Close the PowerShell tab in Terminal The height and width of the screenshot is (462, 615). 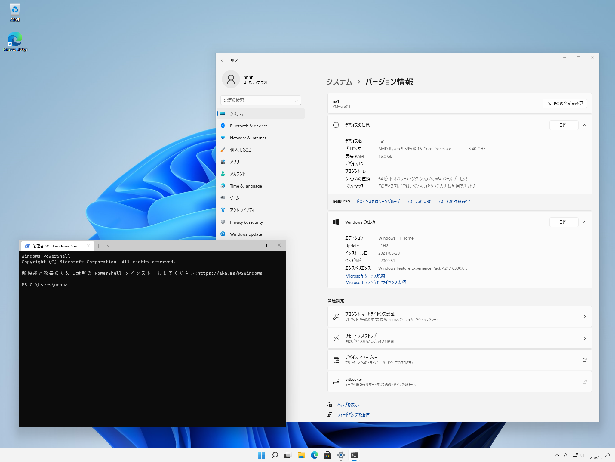coord(88,246)
